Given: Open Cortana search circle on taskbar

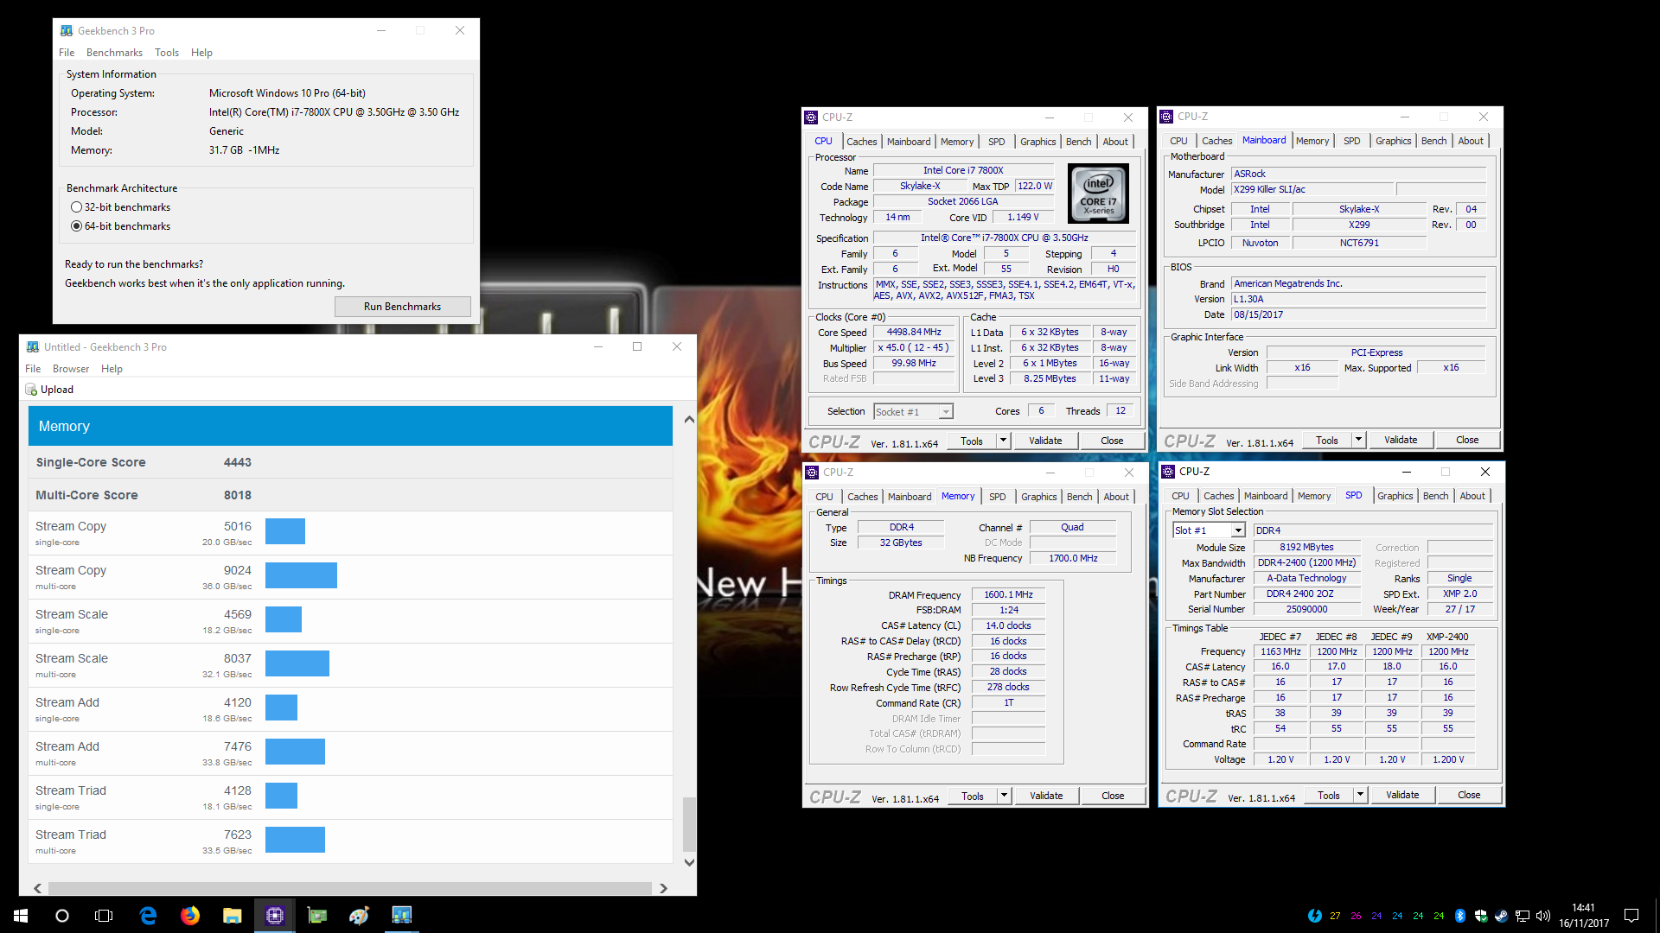Looking at the screenshot, I should coord(62,916).
